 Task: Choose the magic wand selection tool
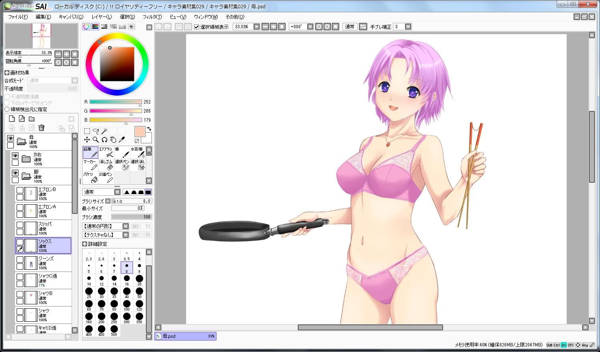(x=104, y=131)
